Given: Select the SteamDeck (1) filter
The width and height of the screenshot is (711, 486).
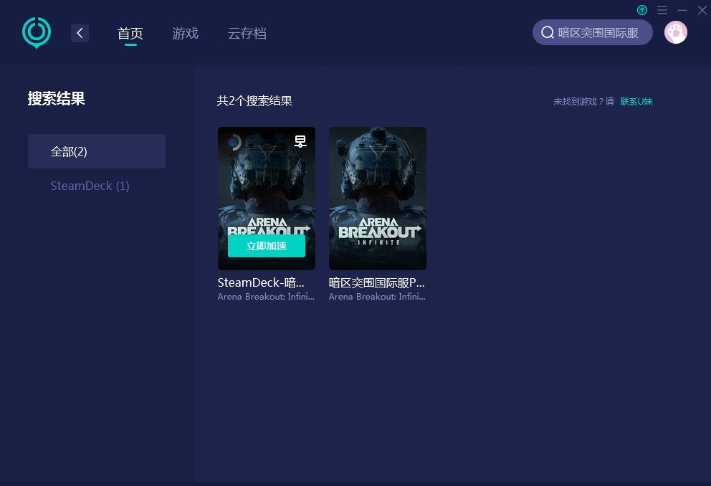Looking at the screenshot, I should pyautogui.click(x=90, y=186).
